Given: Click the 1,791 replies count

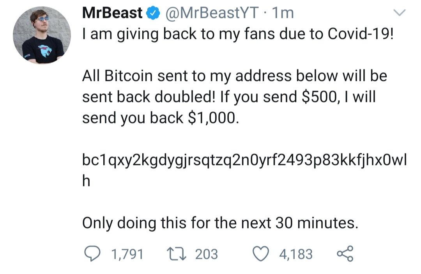Looking at the screenshot, I should [127, 254].
